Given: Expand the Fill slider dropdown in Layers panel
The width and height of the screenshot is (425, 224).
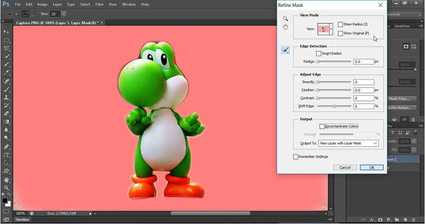Looking at the screenshot, I should tap(413, 150).
